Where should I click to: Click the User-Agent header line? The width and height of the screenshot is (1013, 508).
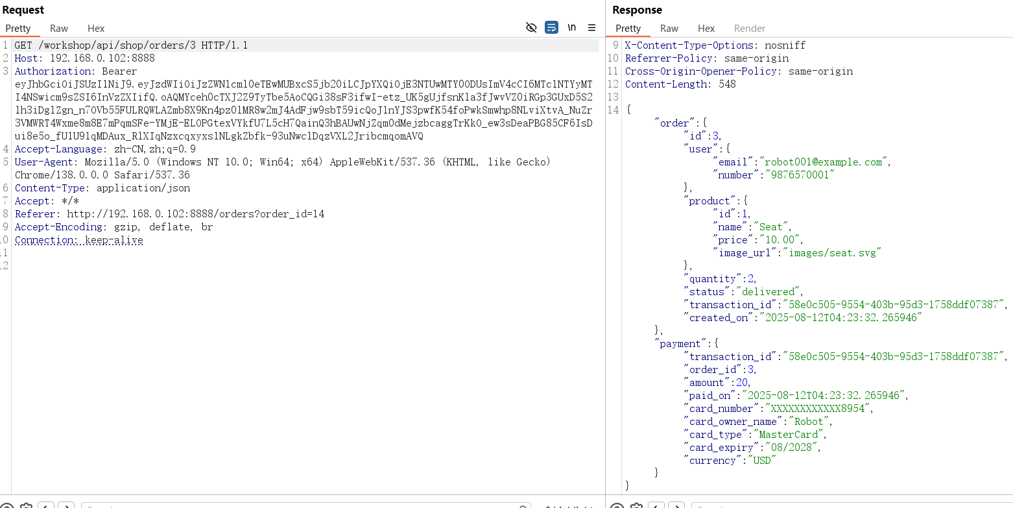pyautogui.click(x=282, y=162)
